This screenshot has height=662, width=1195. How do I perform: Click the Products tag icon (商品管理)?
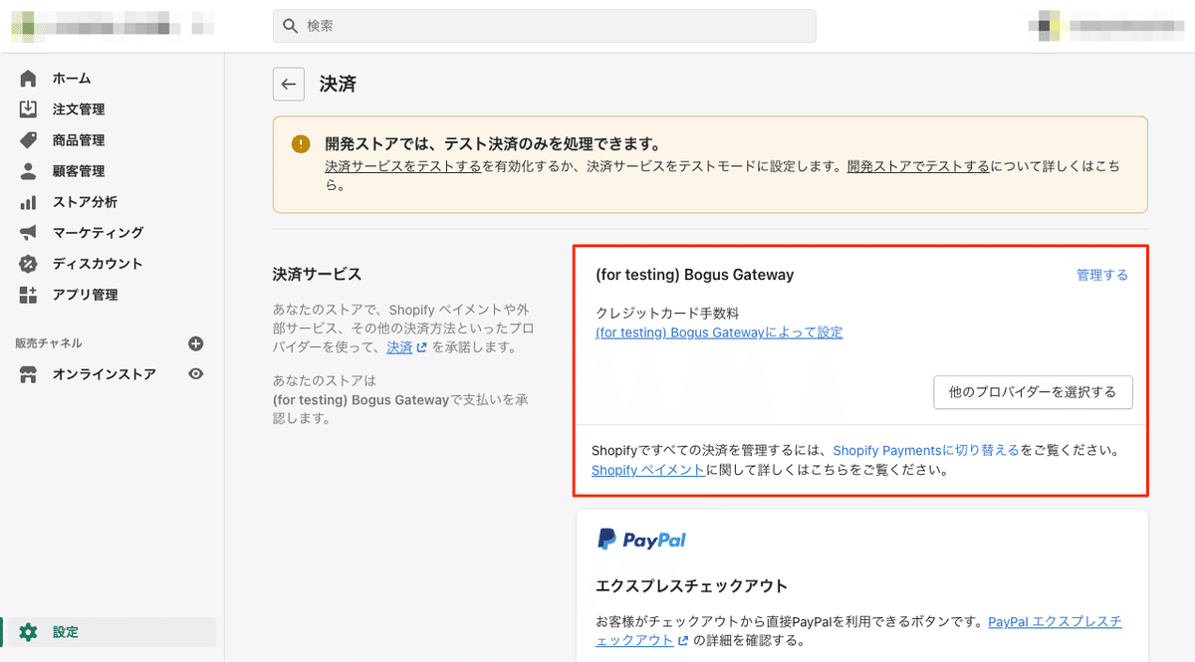click(x=28, y=140)
